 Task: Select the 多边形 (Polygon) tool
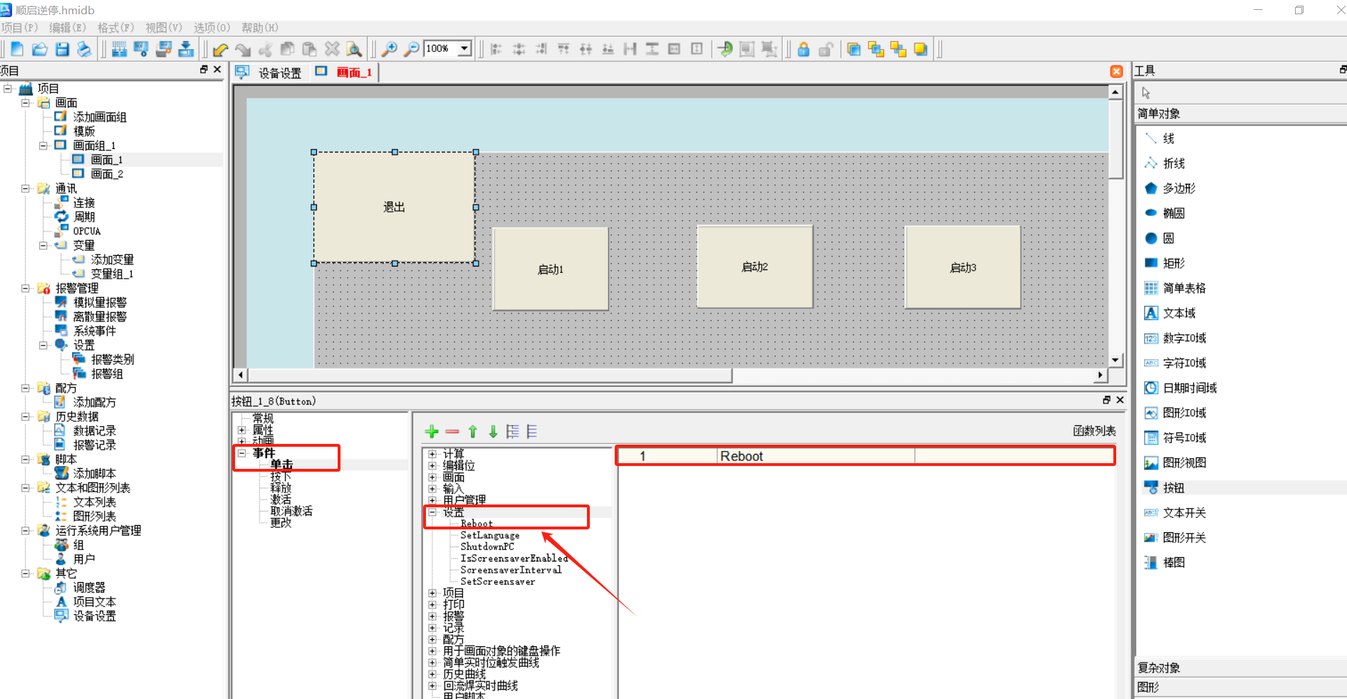pos(1179,189)
